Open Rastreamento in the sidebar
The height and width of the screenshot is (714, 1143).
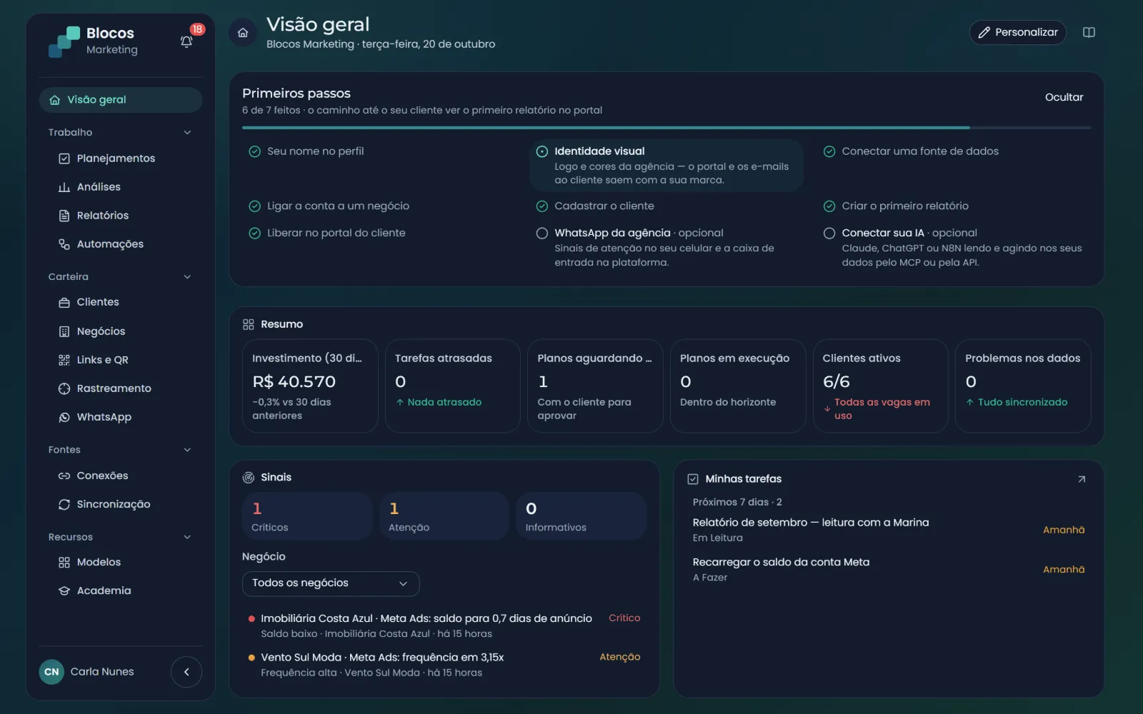[120, 388]
